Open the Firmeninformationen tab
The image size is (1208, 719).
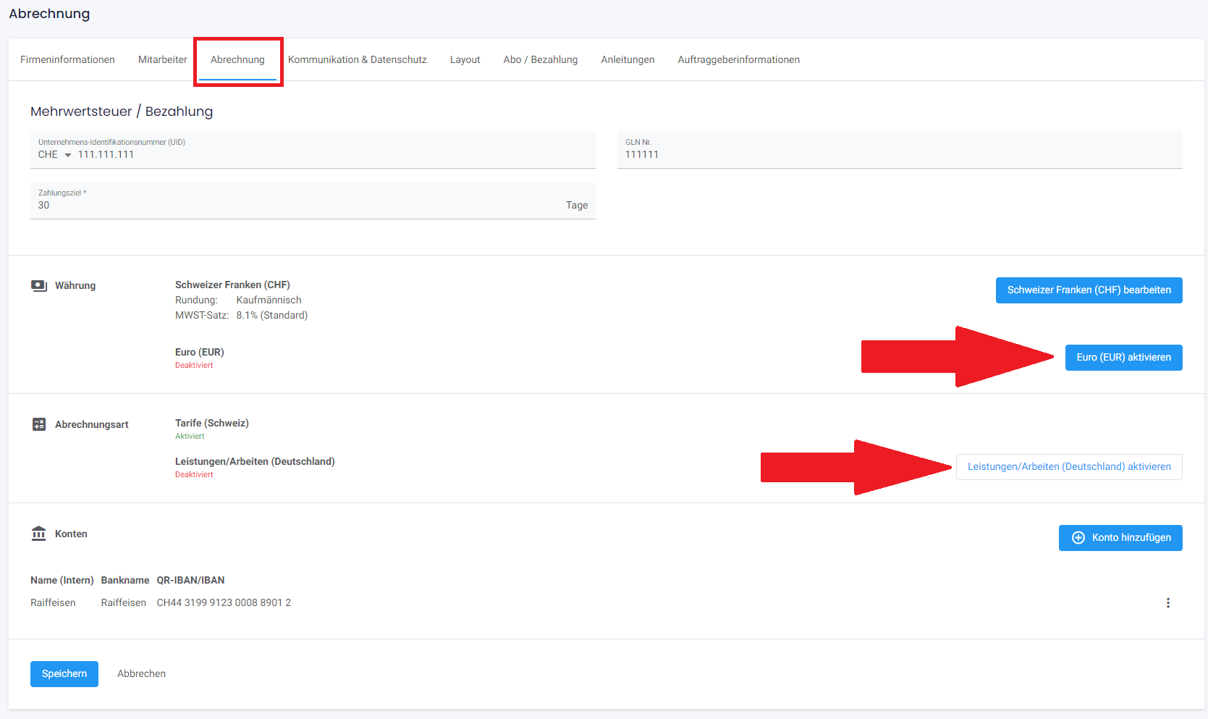pyautogui.click(x=67, y=59)
